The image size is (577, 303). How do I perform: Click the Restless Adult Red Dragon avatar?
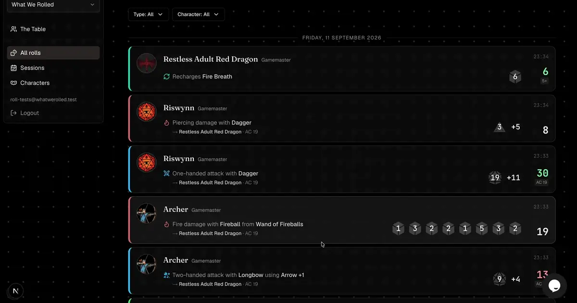pos(147,63)
